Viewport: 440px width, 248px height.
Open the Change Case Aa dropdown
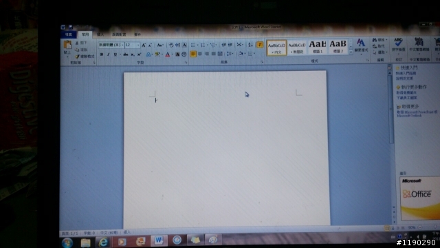160,45
